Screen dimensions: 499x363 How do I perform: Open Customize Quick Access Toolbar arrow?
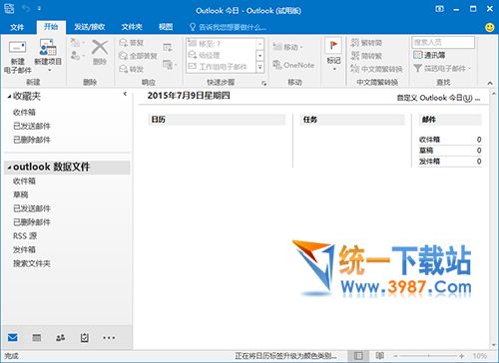pyautogui.click(x=39, y=9)
